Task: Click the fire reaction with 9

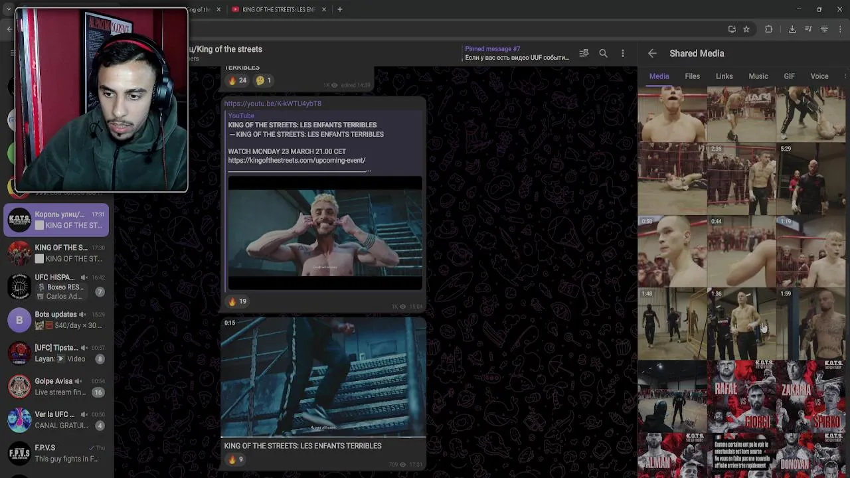Action: pos(236,459)
